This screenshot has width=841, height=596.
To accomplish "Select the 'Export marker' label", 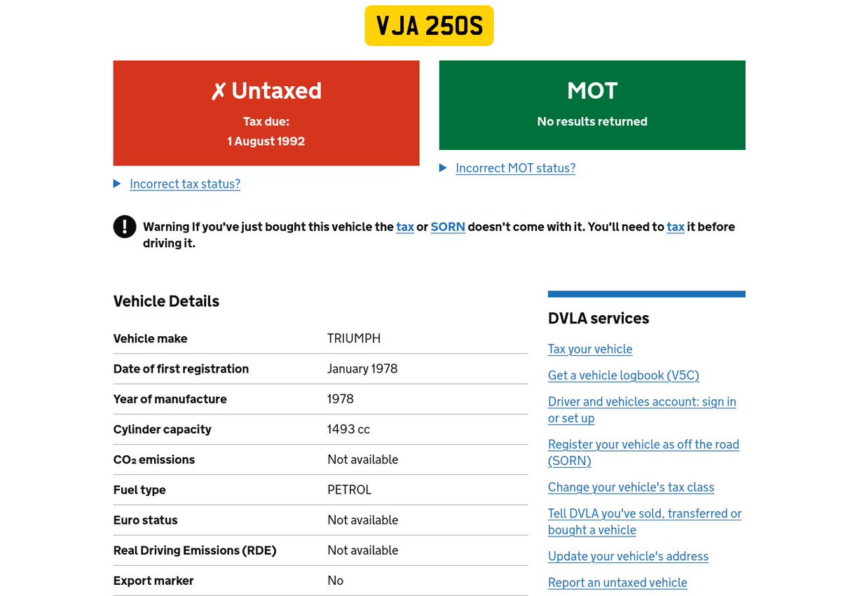I will [x=153, y=580].
